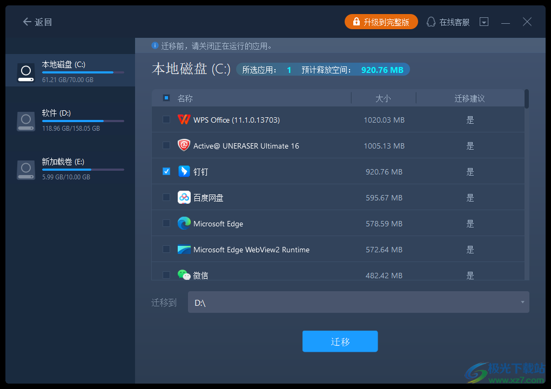The width and height of the screenshot is (551, 389).
Task: Select the software D drive icon
Action: click(26, 121)
